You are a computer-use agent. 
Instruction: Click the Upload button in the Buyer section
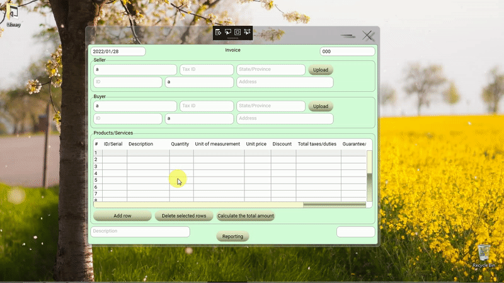tap(321, 106)
